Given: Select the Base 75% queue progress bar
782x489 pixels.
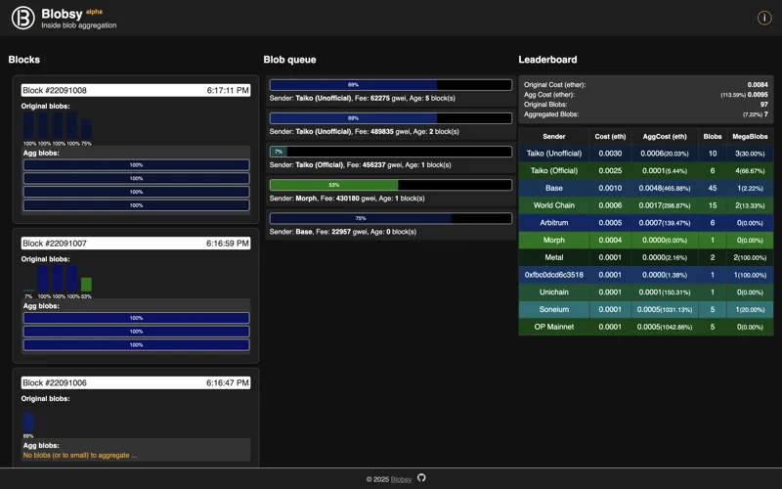Looking at the screenshot, I should pos(390,218).
